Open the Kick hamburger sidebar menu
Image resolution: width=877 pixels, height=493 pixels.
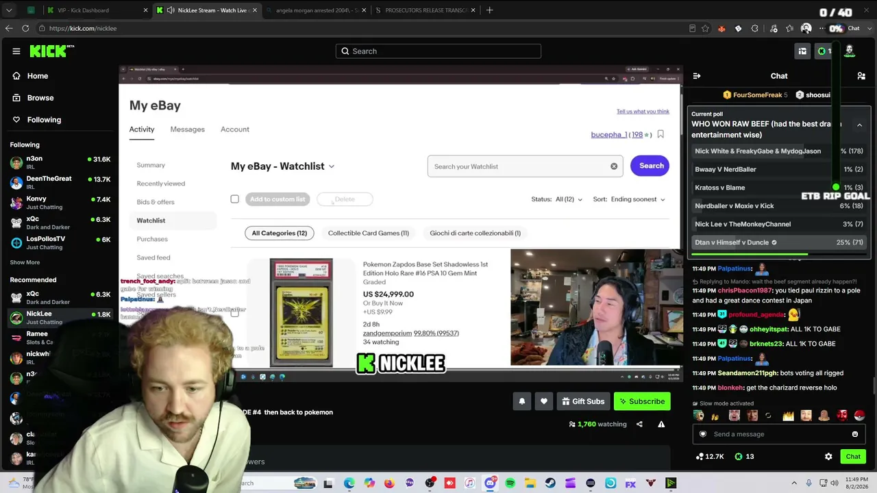16,51
